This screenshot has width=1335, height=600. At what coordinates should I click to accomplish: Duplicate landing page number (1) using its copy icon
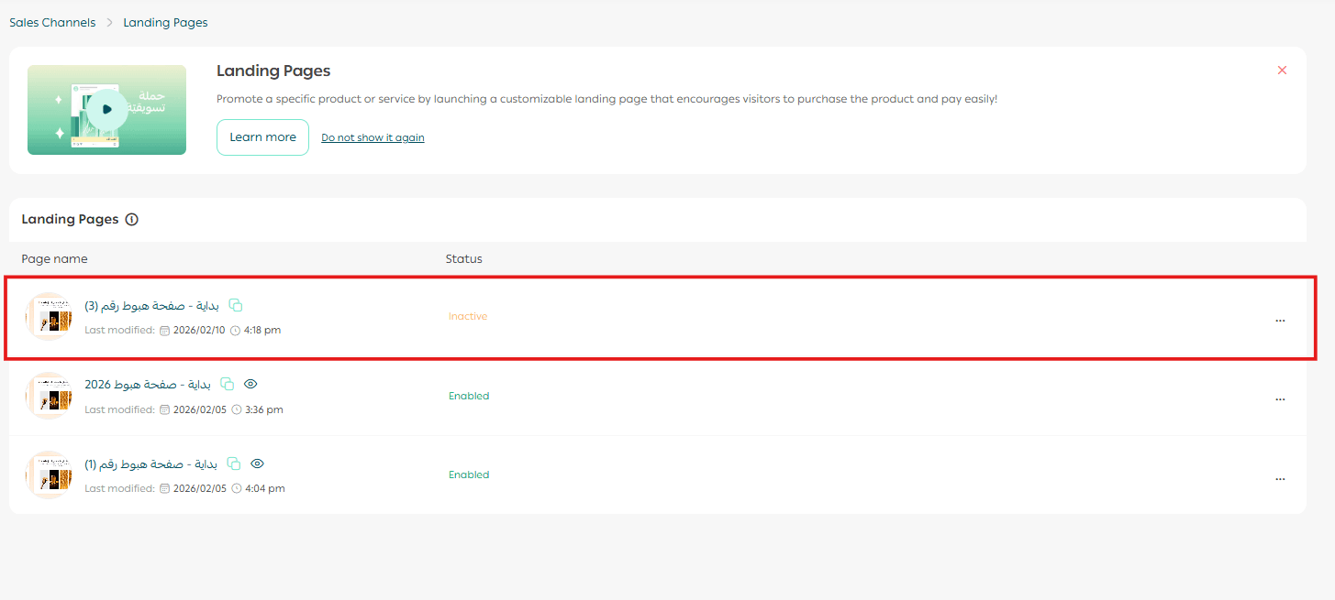[234, 464]
